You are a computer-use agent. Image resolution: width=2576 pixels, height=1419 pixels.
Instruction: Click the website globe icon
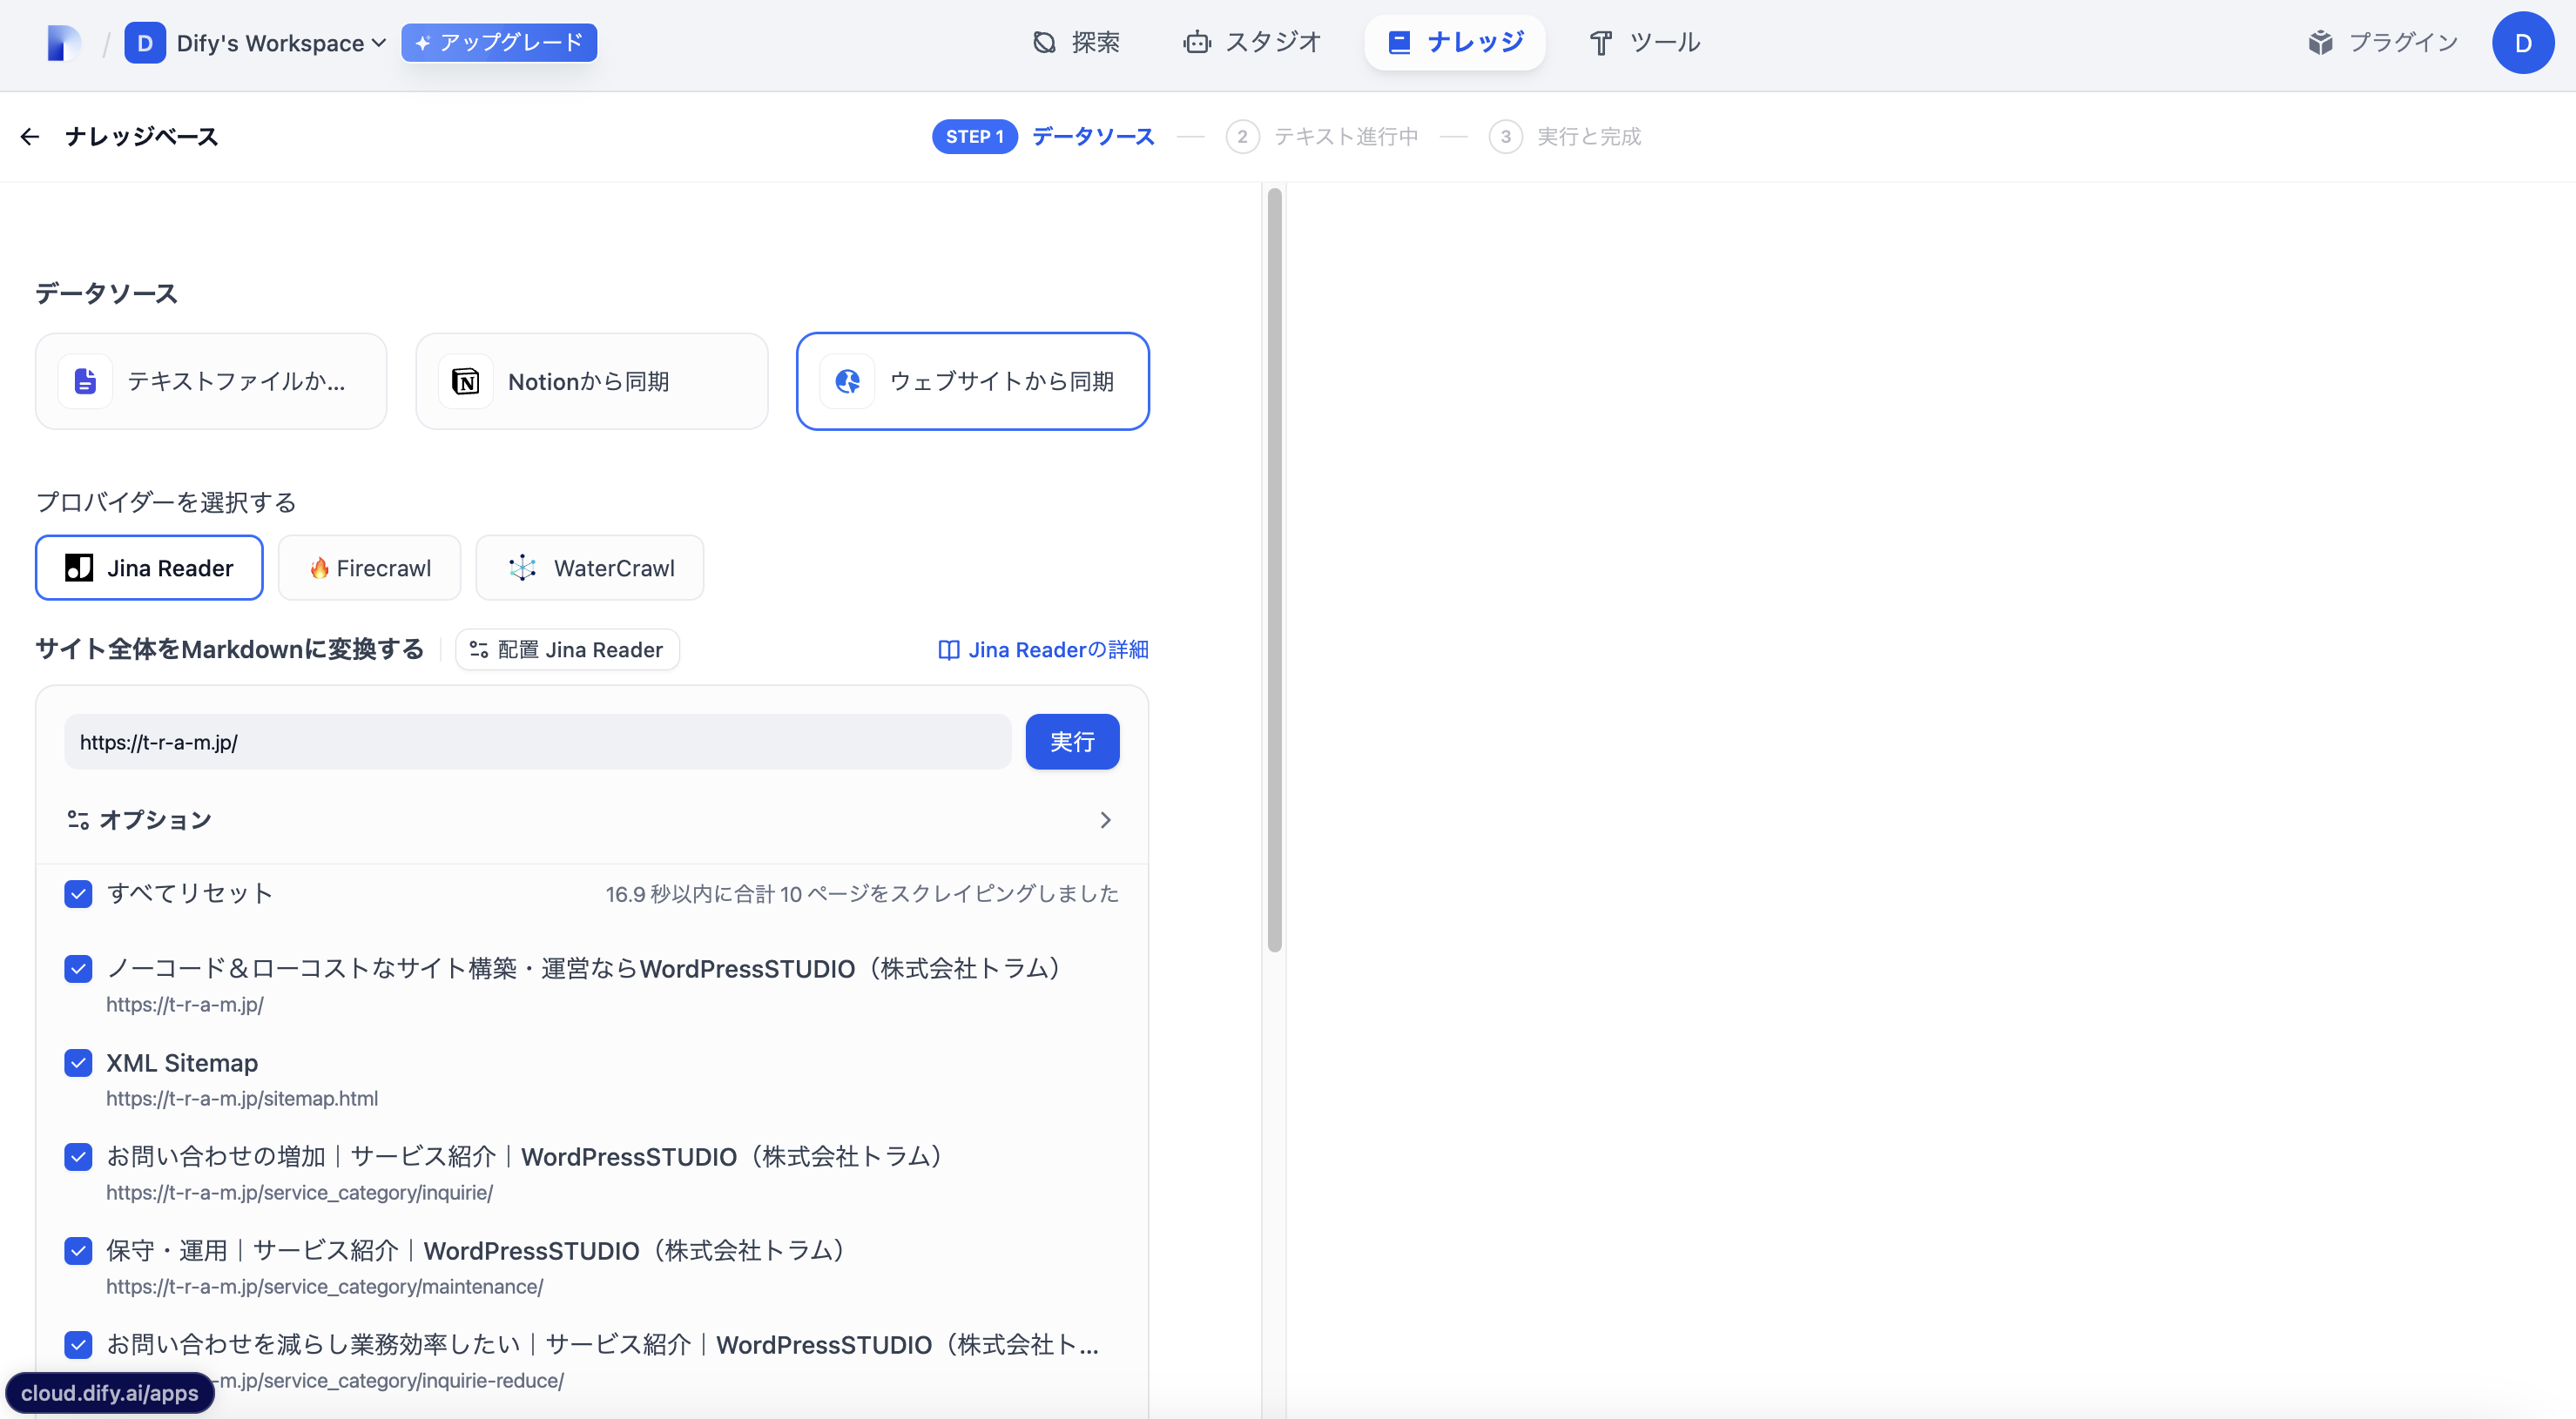[847, 381]
